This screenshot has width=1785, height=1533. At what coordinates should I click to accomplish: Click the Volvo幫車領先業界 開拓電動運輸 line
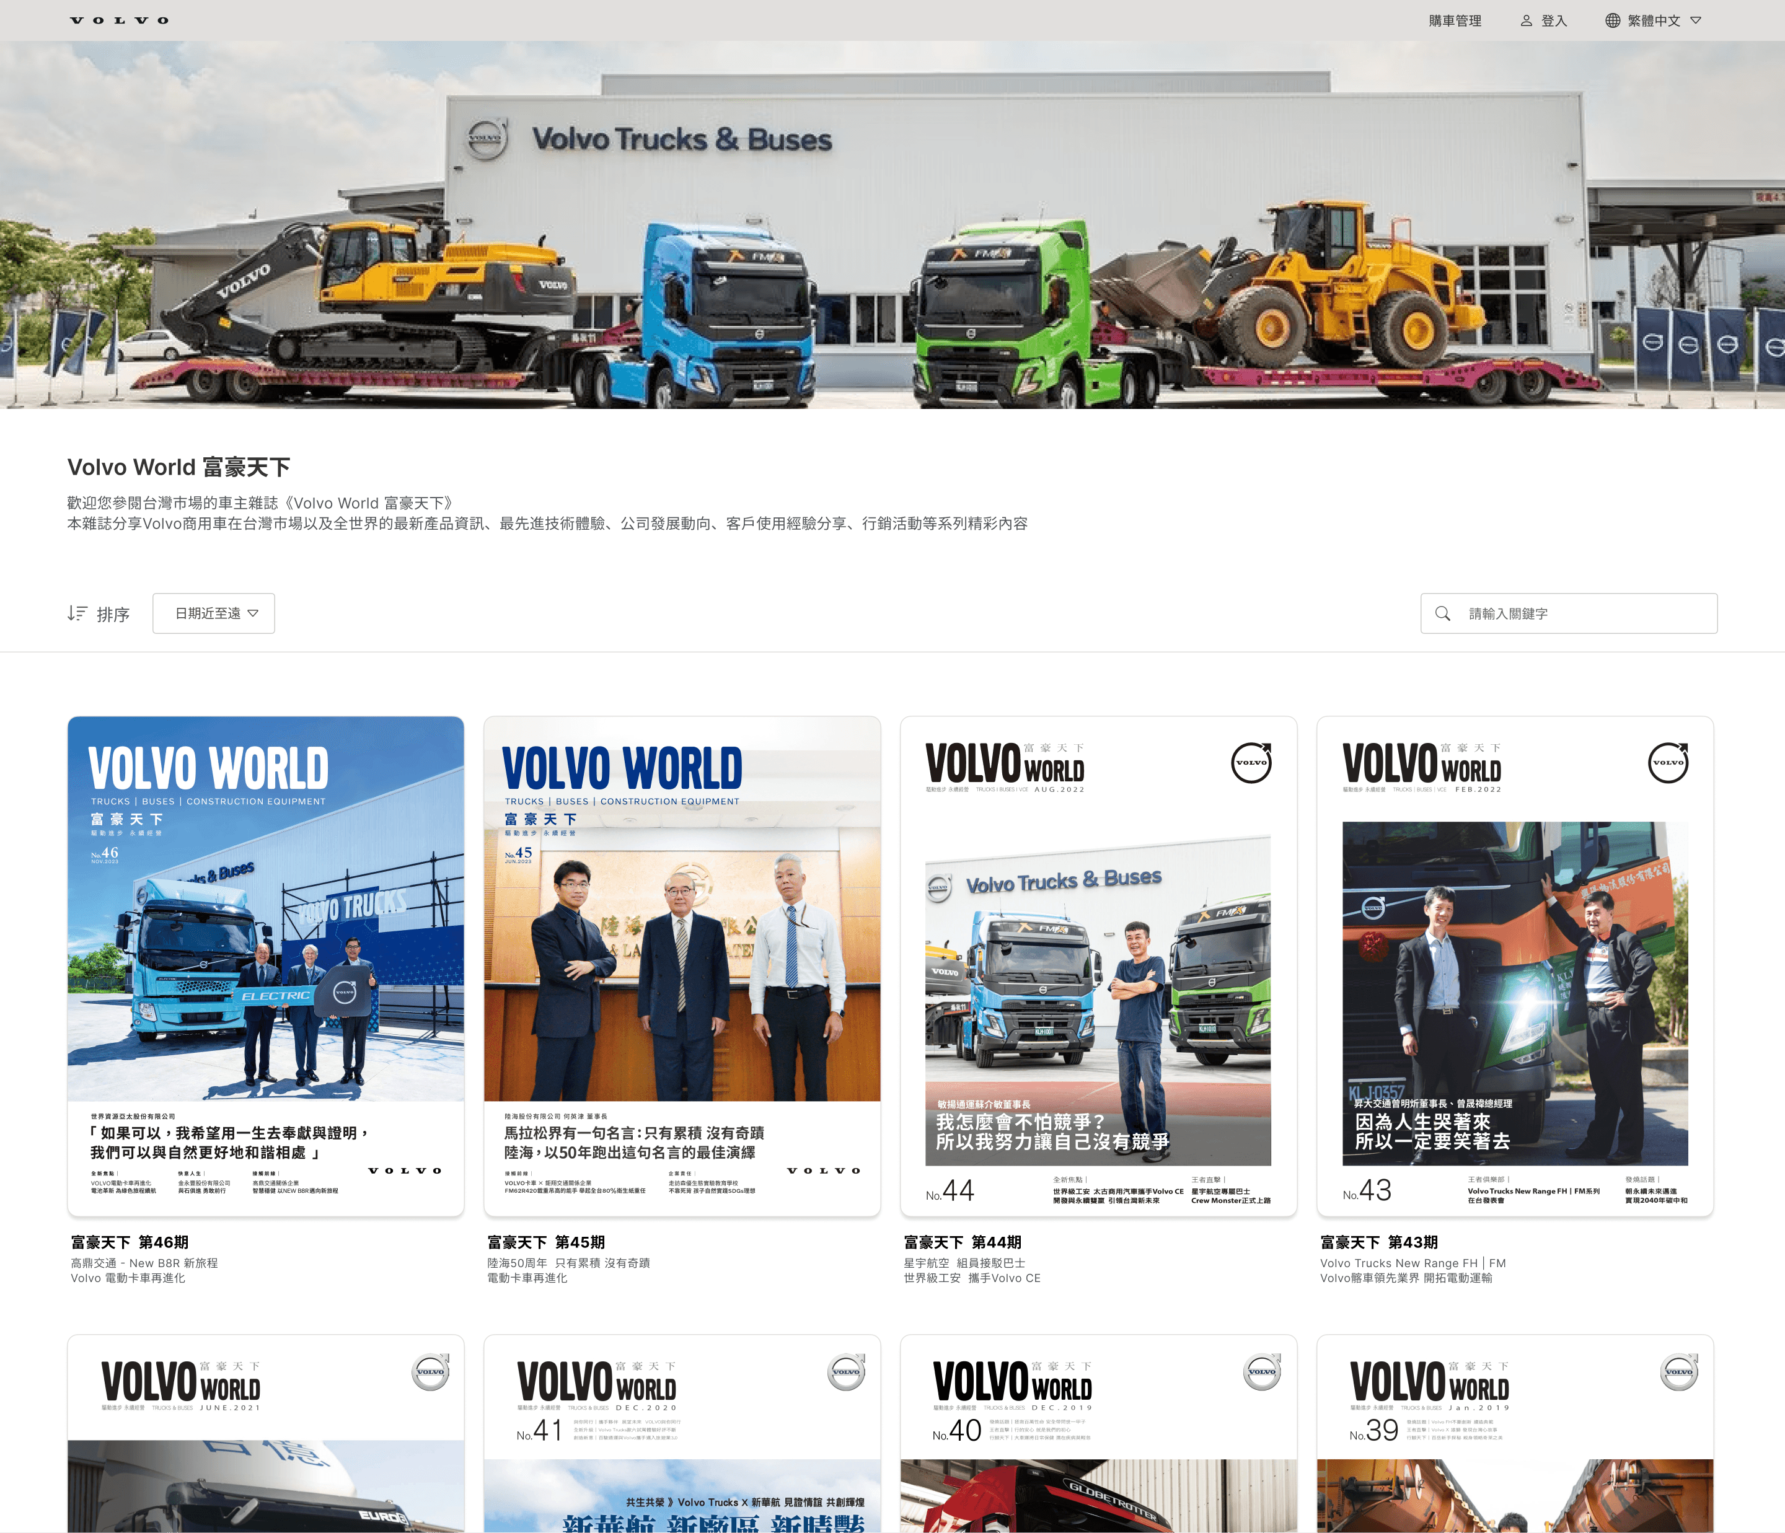pyautogui.click(x=1406, y=1278)
